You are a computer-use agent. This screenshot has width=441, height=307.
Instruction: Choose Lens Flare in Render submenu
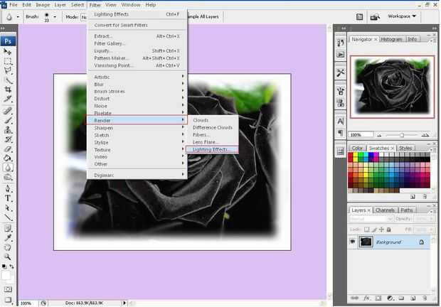pyautogui.click(x=212, y=142)
